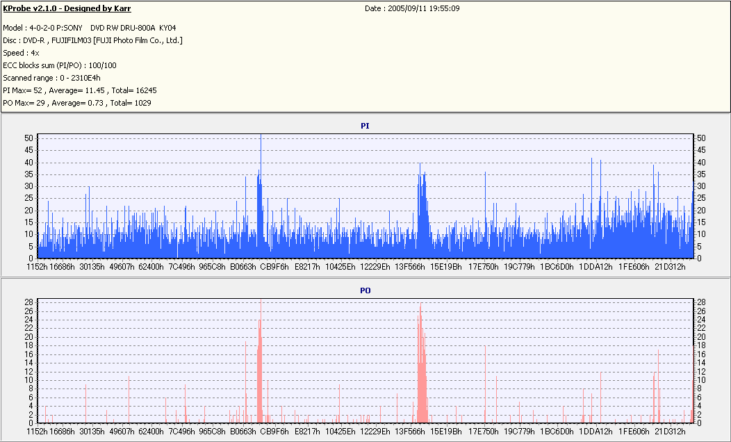The image size is (731, 442).
Task: Click "62400h" label under the PI chart
Action: tap(151, 267)
